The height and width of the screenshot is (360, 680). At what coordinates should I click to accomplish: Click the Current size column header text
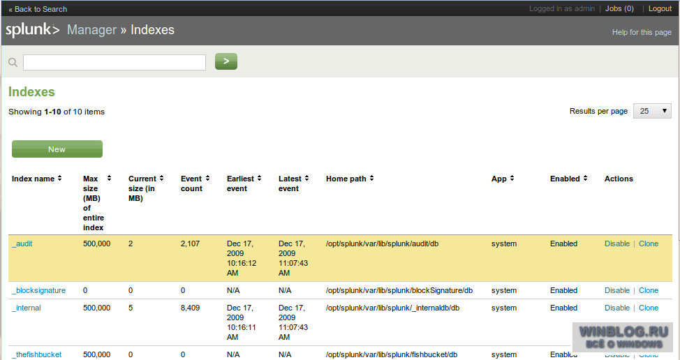[x=142, y=188]
